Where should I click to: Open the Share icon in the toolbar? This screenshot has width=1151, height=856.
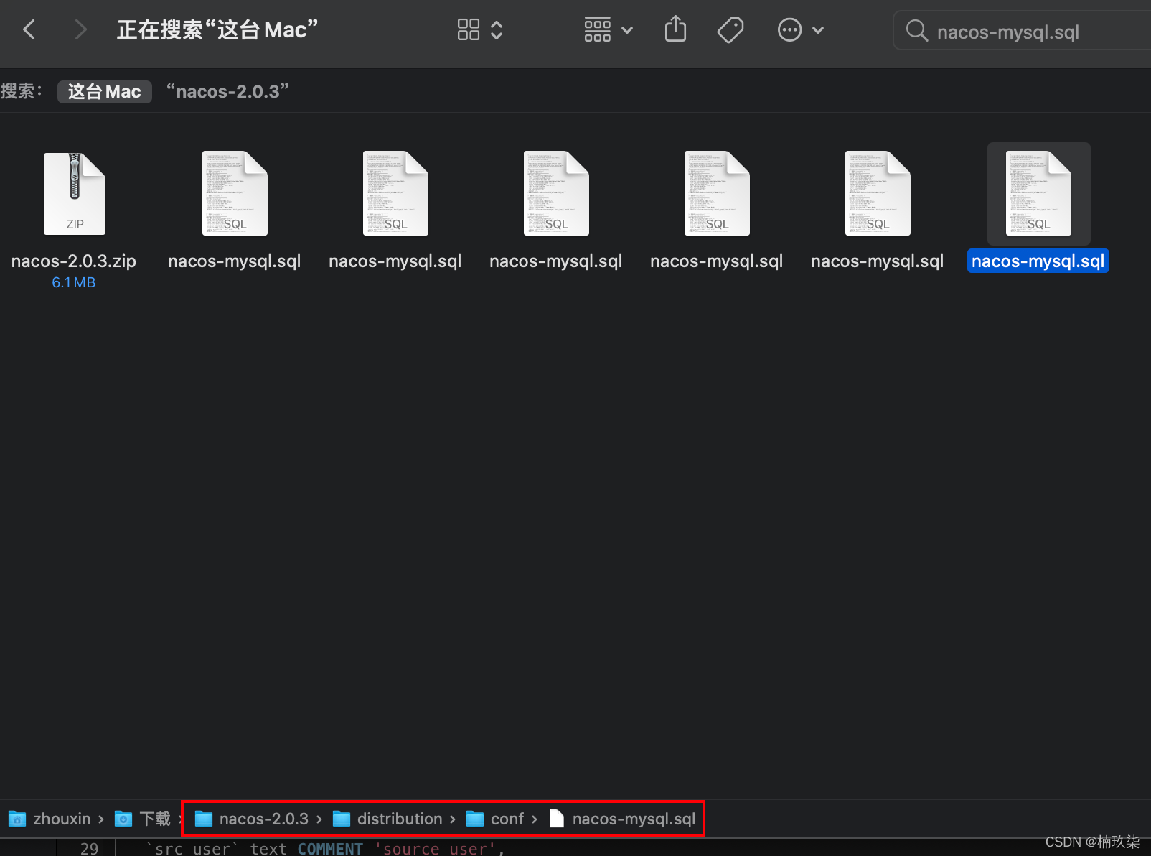[x=675, y=29]
